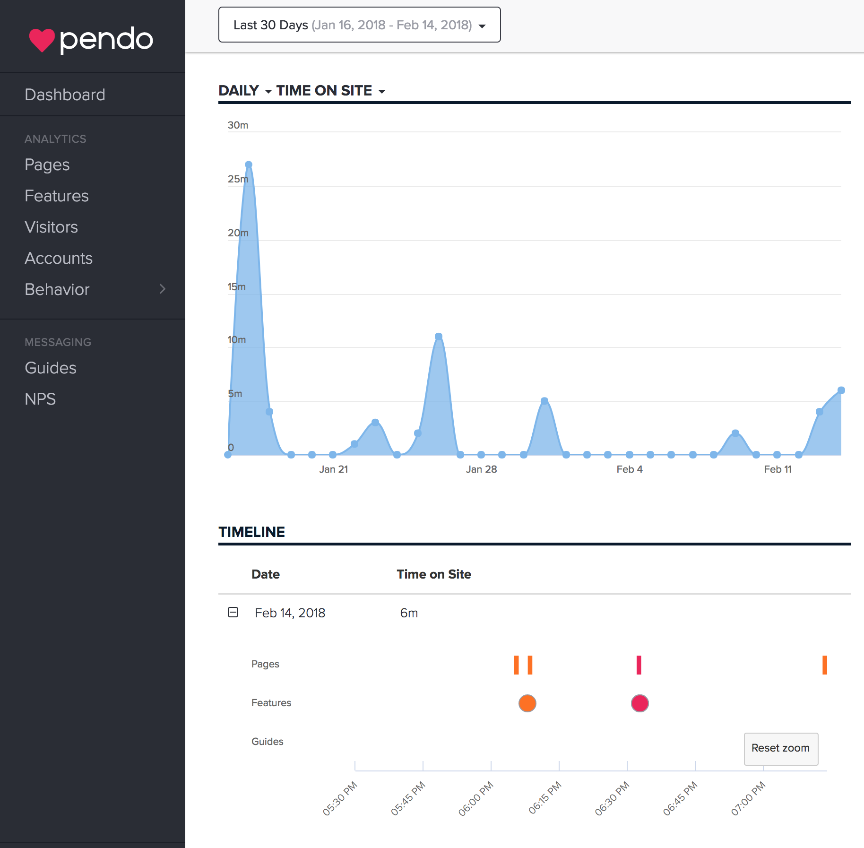The width and height of the screenshot is (864, 848).
Task: Click the pink page bar on the timeline
Action: click(639, 665)
